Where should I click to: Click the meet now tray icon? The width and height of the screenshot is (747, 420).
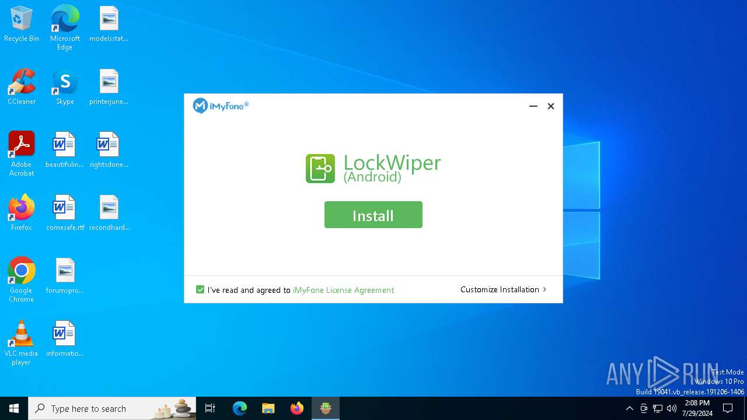pos(644,408)
